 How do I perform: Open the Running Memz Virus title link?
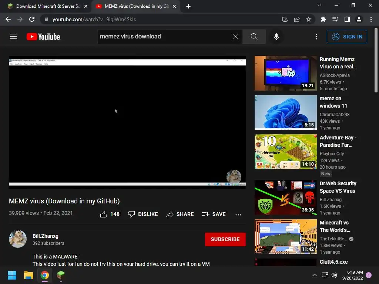pyautogui.click(x=338, y=63)
